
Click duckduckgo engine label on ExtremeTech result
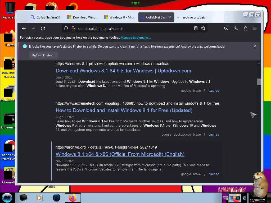click(x=182, y=135)
